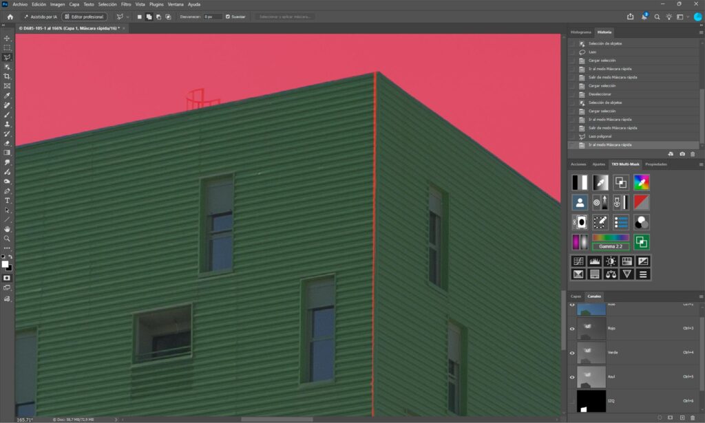
Task: Click the Editor profesional button
Action: point(84,17)
